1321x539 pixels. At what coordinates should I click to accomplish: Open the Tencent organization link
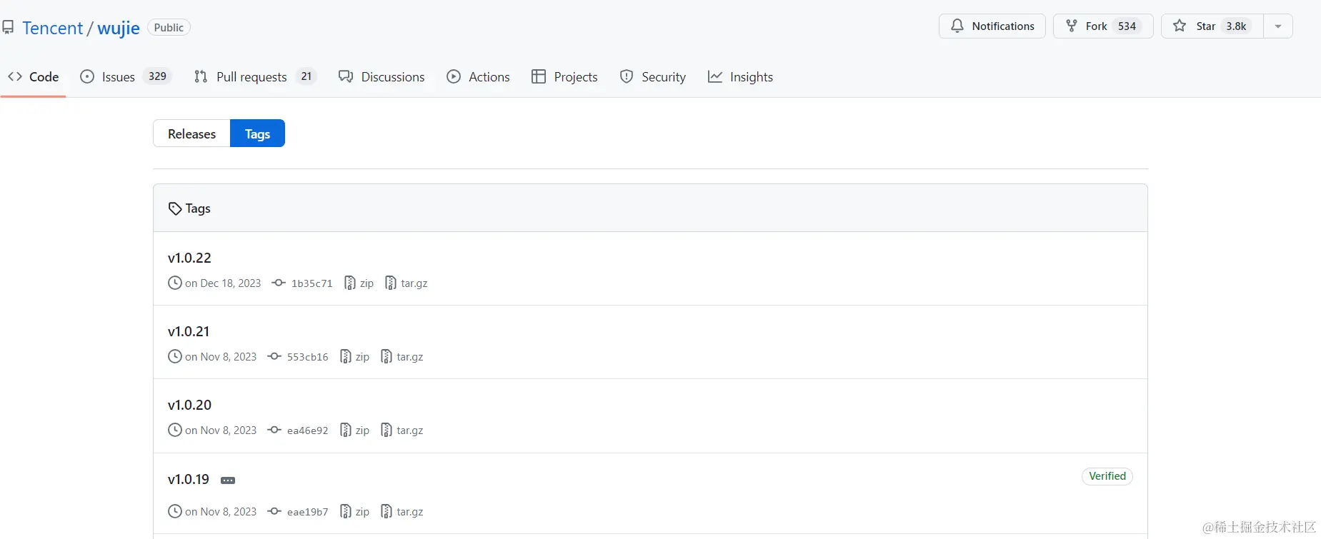coord(52,28)
